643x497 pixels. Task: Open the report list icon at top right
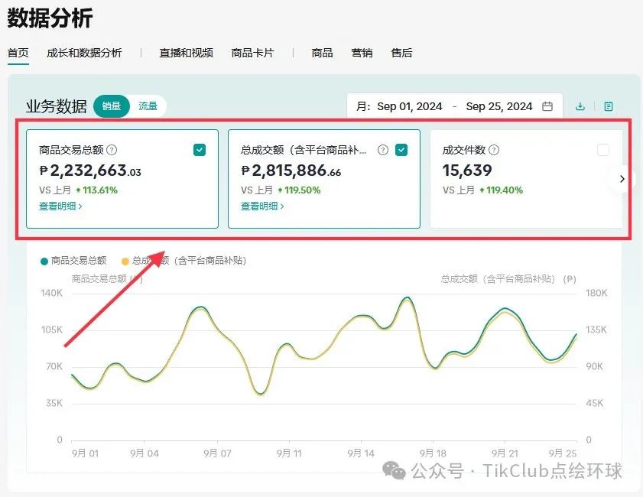(x=609, y=106)
